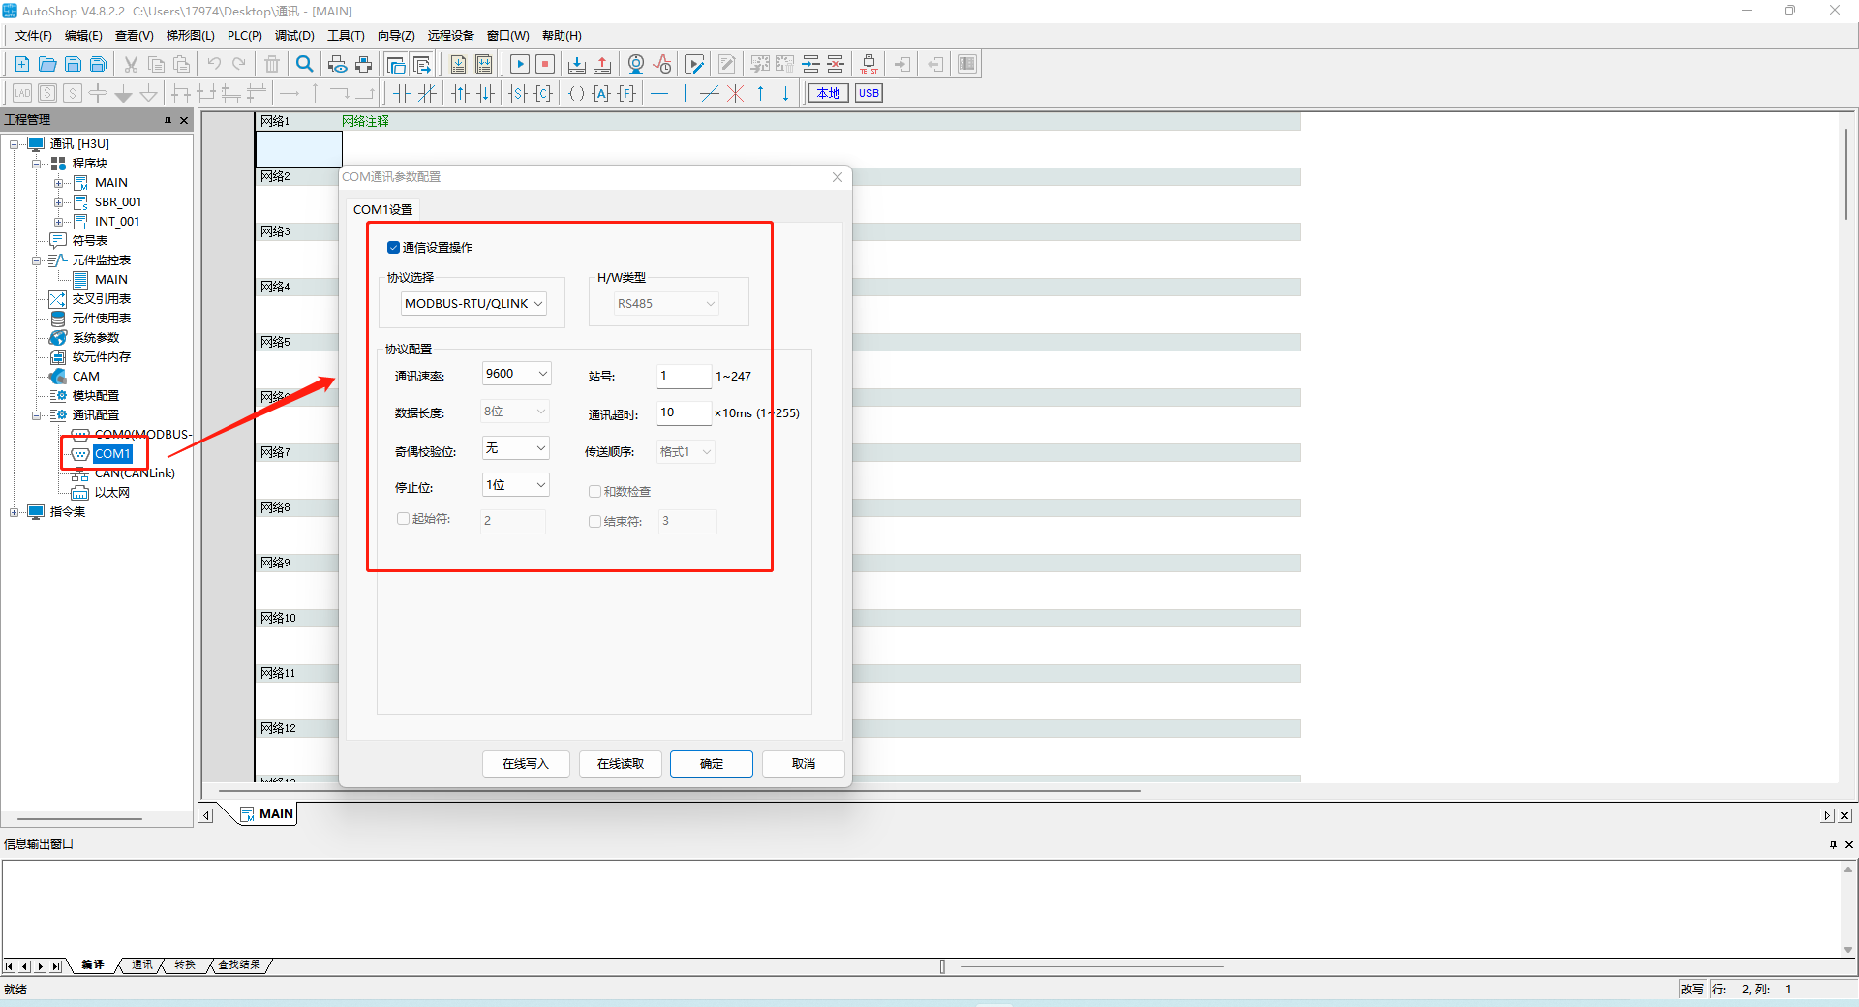The height and width of the screenshot is (1007, 1859).
Task: Open the PLC(P) menu
Action: pos(244,36)
